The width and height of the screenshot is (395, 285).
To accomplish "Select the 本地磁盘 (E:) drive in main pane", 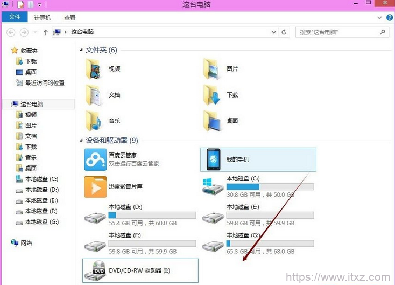I will pyautogui.click(x=258, y=215).
